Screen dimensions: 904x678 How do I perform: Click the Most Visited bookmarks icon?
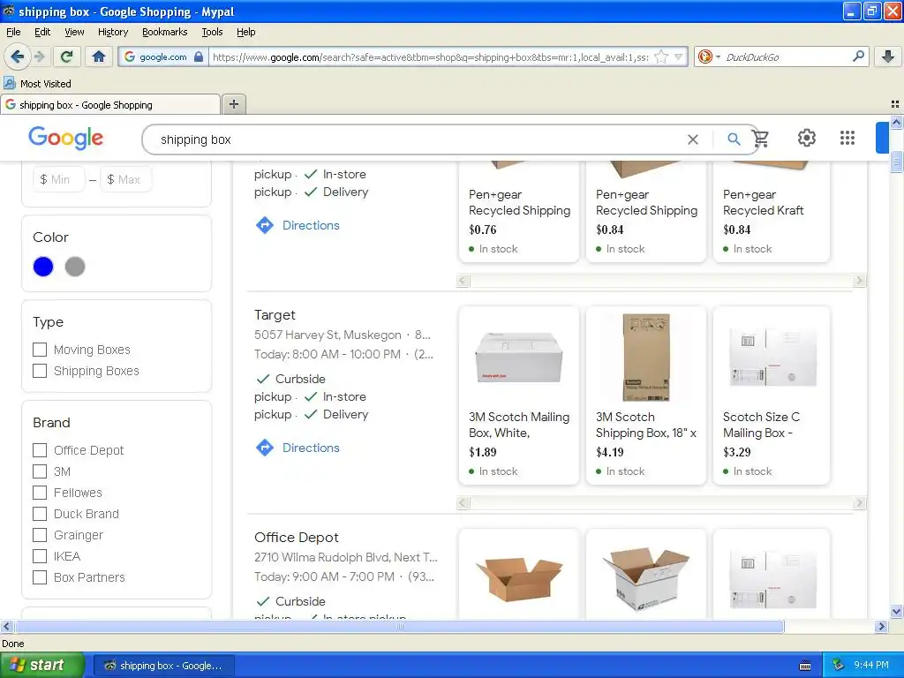9,83
